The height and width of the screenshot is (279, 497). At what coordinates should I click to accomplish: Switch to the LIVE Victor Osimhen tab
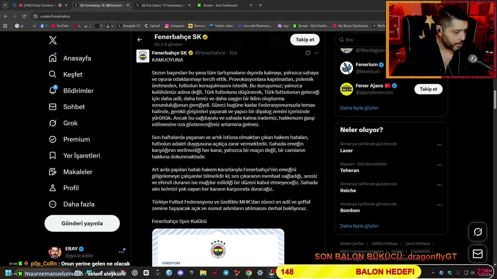pyautogui.click(x=40, y=5)
